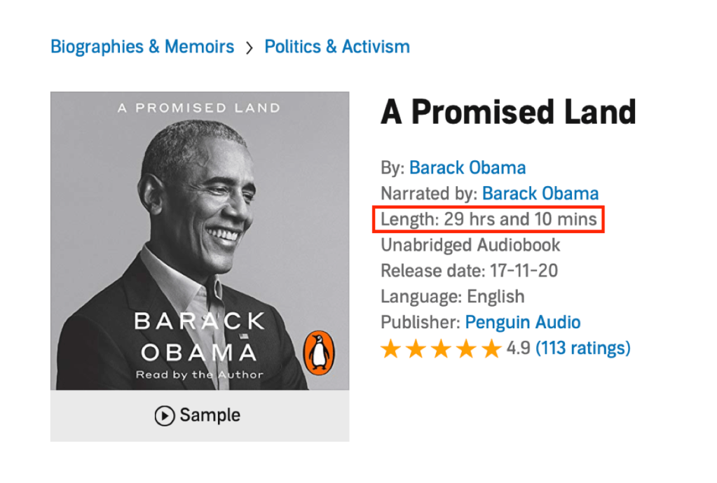Play the audiobook sample icon
This screenshot has width=717, height=483.
164,416
